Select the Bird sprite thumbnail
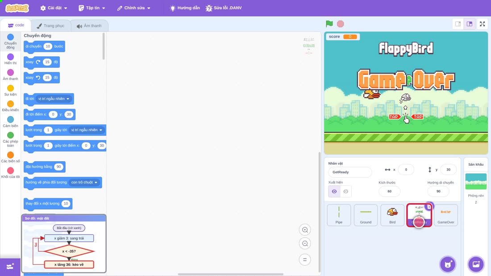This screenshot has width=491, height=276. pyautogui.click(x=392, y=215)
